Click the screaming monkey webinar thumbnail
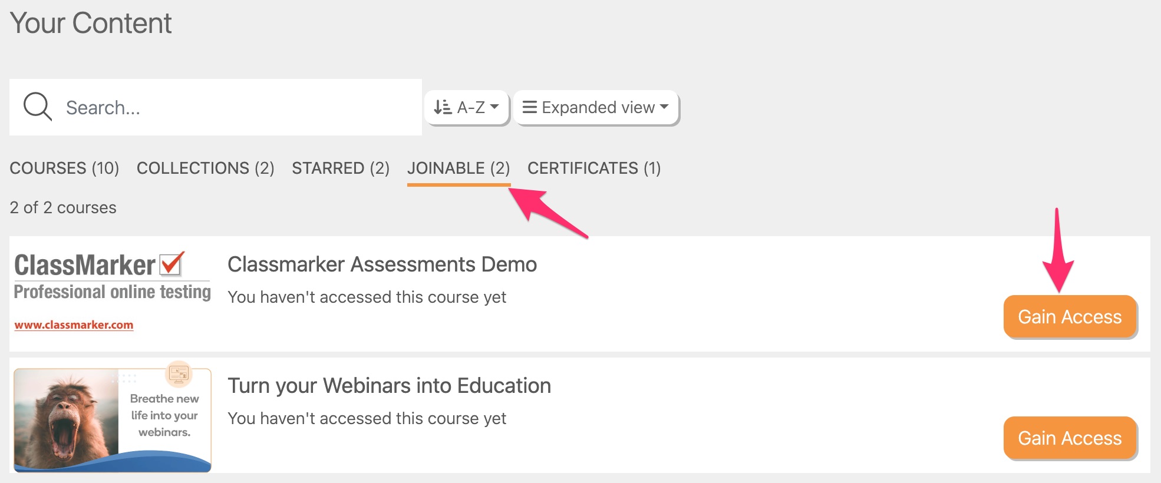This screenshot has width=1161, height=483. tap(66, 419)
